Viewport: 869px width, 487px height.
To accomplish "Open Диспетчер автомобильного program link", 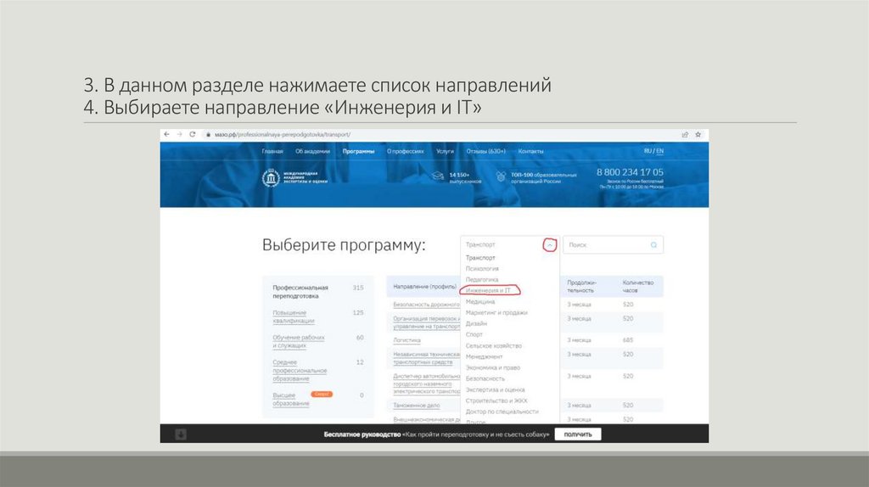I will 426,383.
